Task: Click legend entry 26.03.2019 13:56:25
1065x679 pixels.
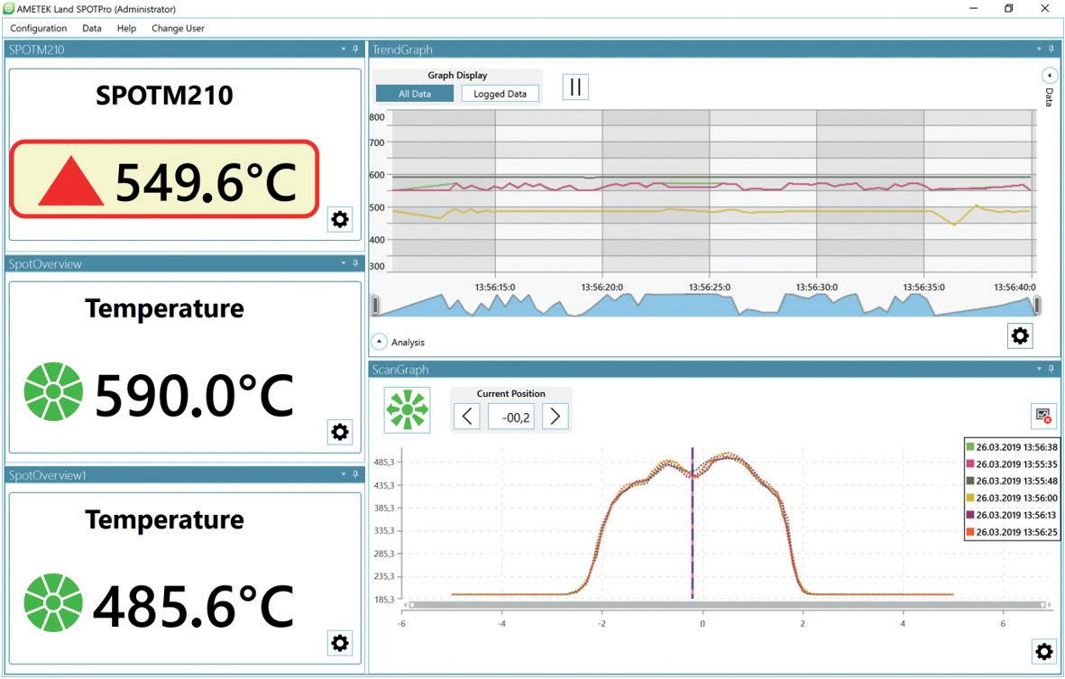Action: (1011, 532)
